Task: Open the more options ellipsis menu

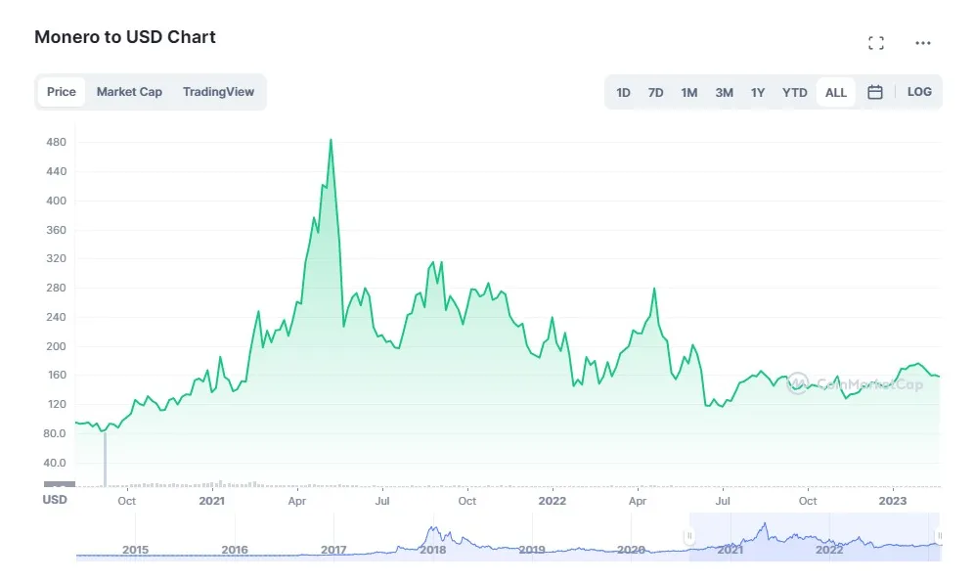Action: [x=922, y=42]
